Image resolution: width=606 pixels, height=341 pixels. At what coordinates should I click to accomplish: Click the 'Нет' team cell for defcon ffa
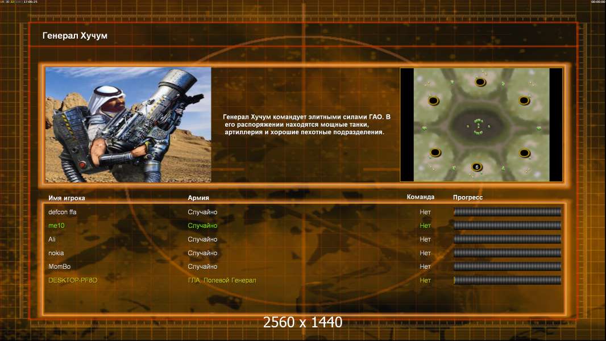point(425,212)
